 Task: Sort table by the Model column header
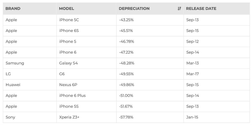coord(66,8)
